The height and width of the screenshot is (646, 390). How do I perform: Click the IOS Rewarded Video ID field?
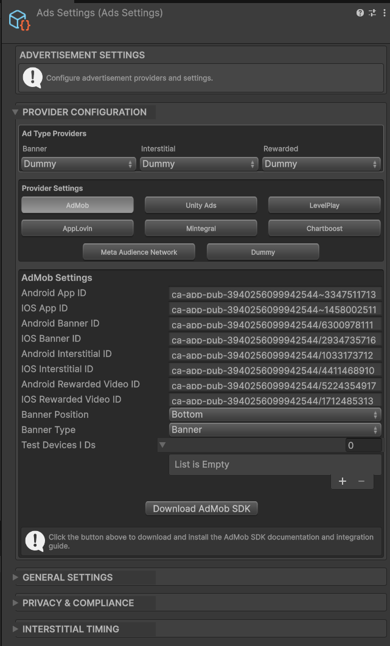coord(276,400)
